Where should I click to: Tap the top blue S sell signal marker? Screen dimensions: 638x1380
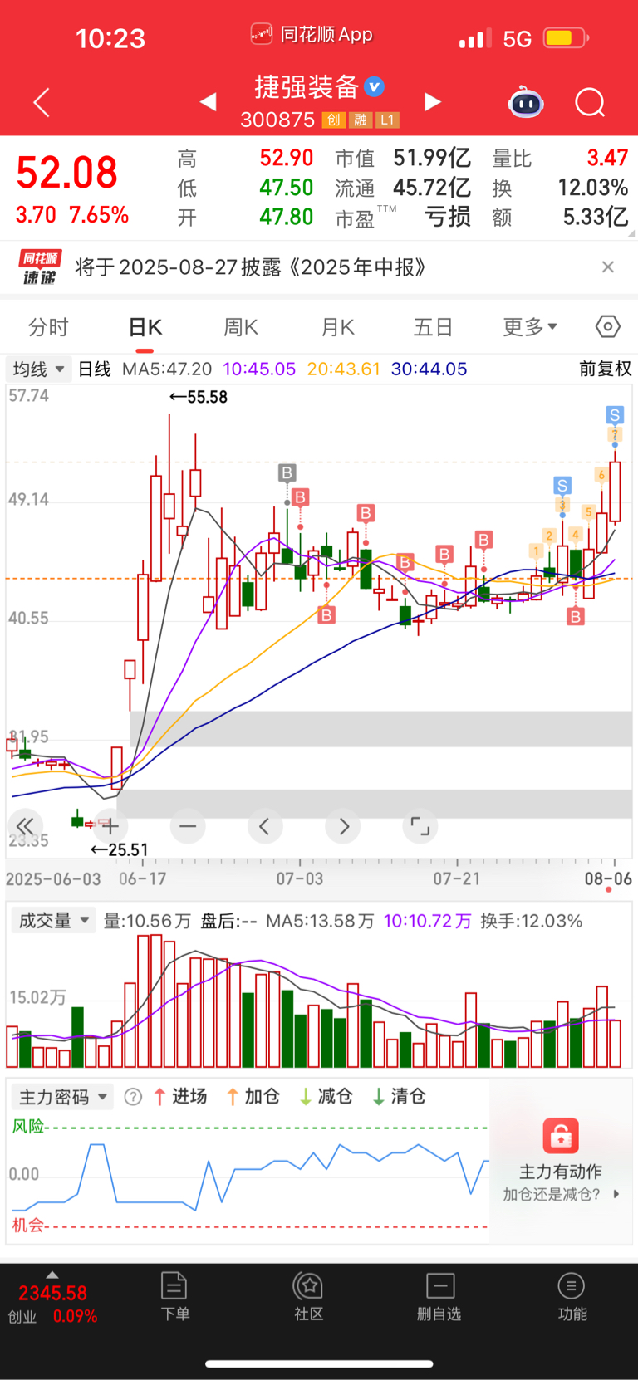(615, 415)
